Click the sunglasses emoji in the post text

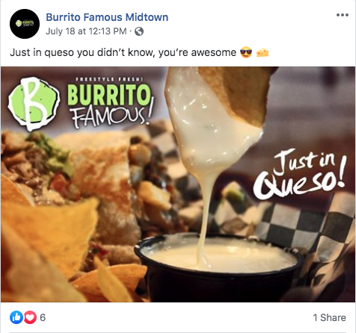tap(246, 53)
